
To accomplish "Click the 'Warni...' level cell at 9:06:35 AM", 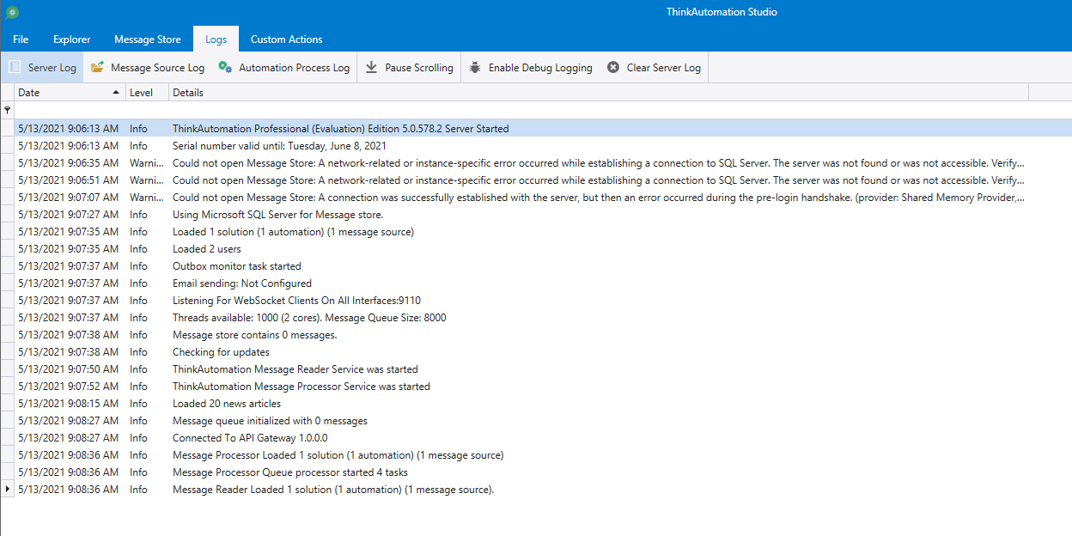I will point(147,162).
